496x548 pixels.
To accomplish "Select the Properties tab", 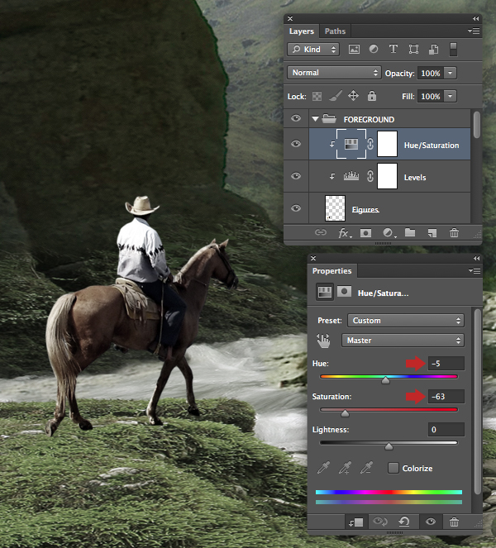I will click(x=331, y=271).
